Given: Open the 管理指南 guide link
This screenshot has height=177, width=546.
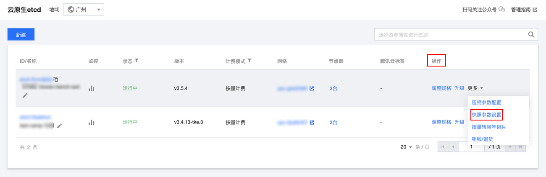Looking at the screenshot, I should 523,10.
